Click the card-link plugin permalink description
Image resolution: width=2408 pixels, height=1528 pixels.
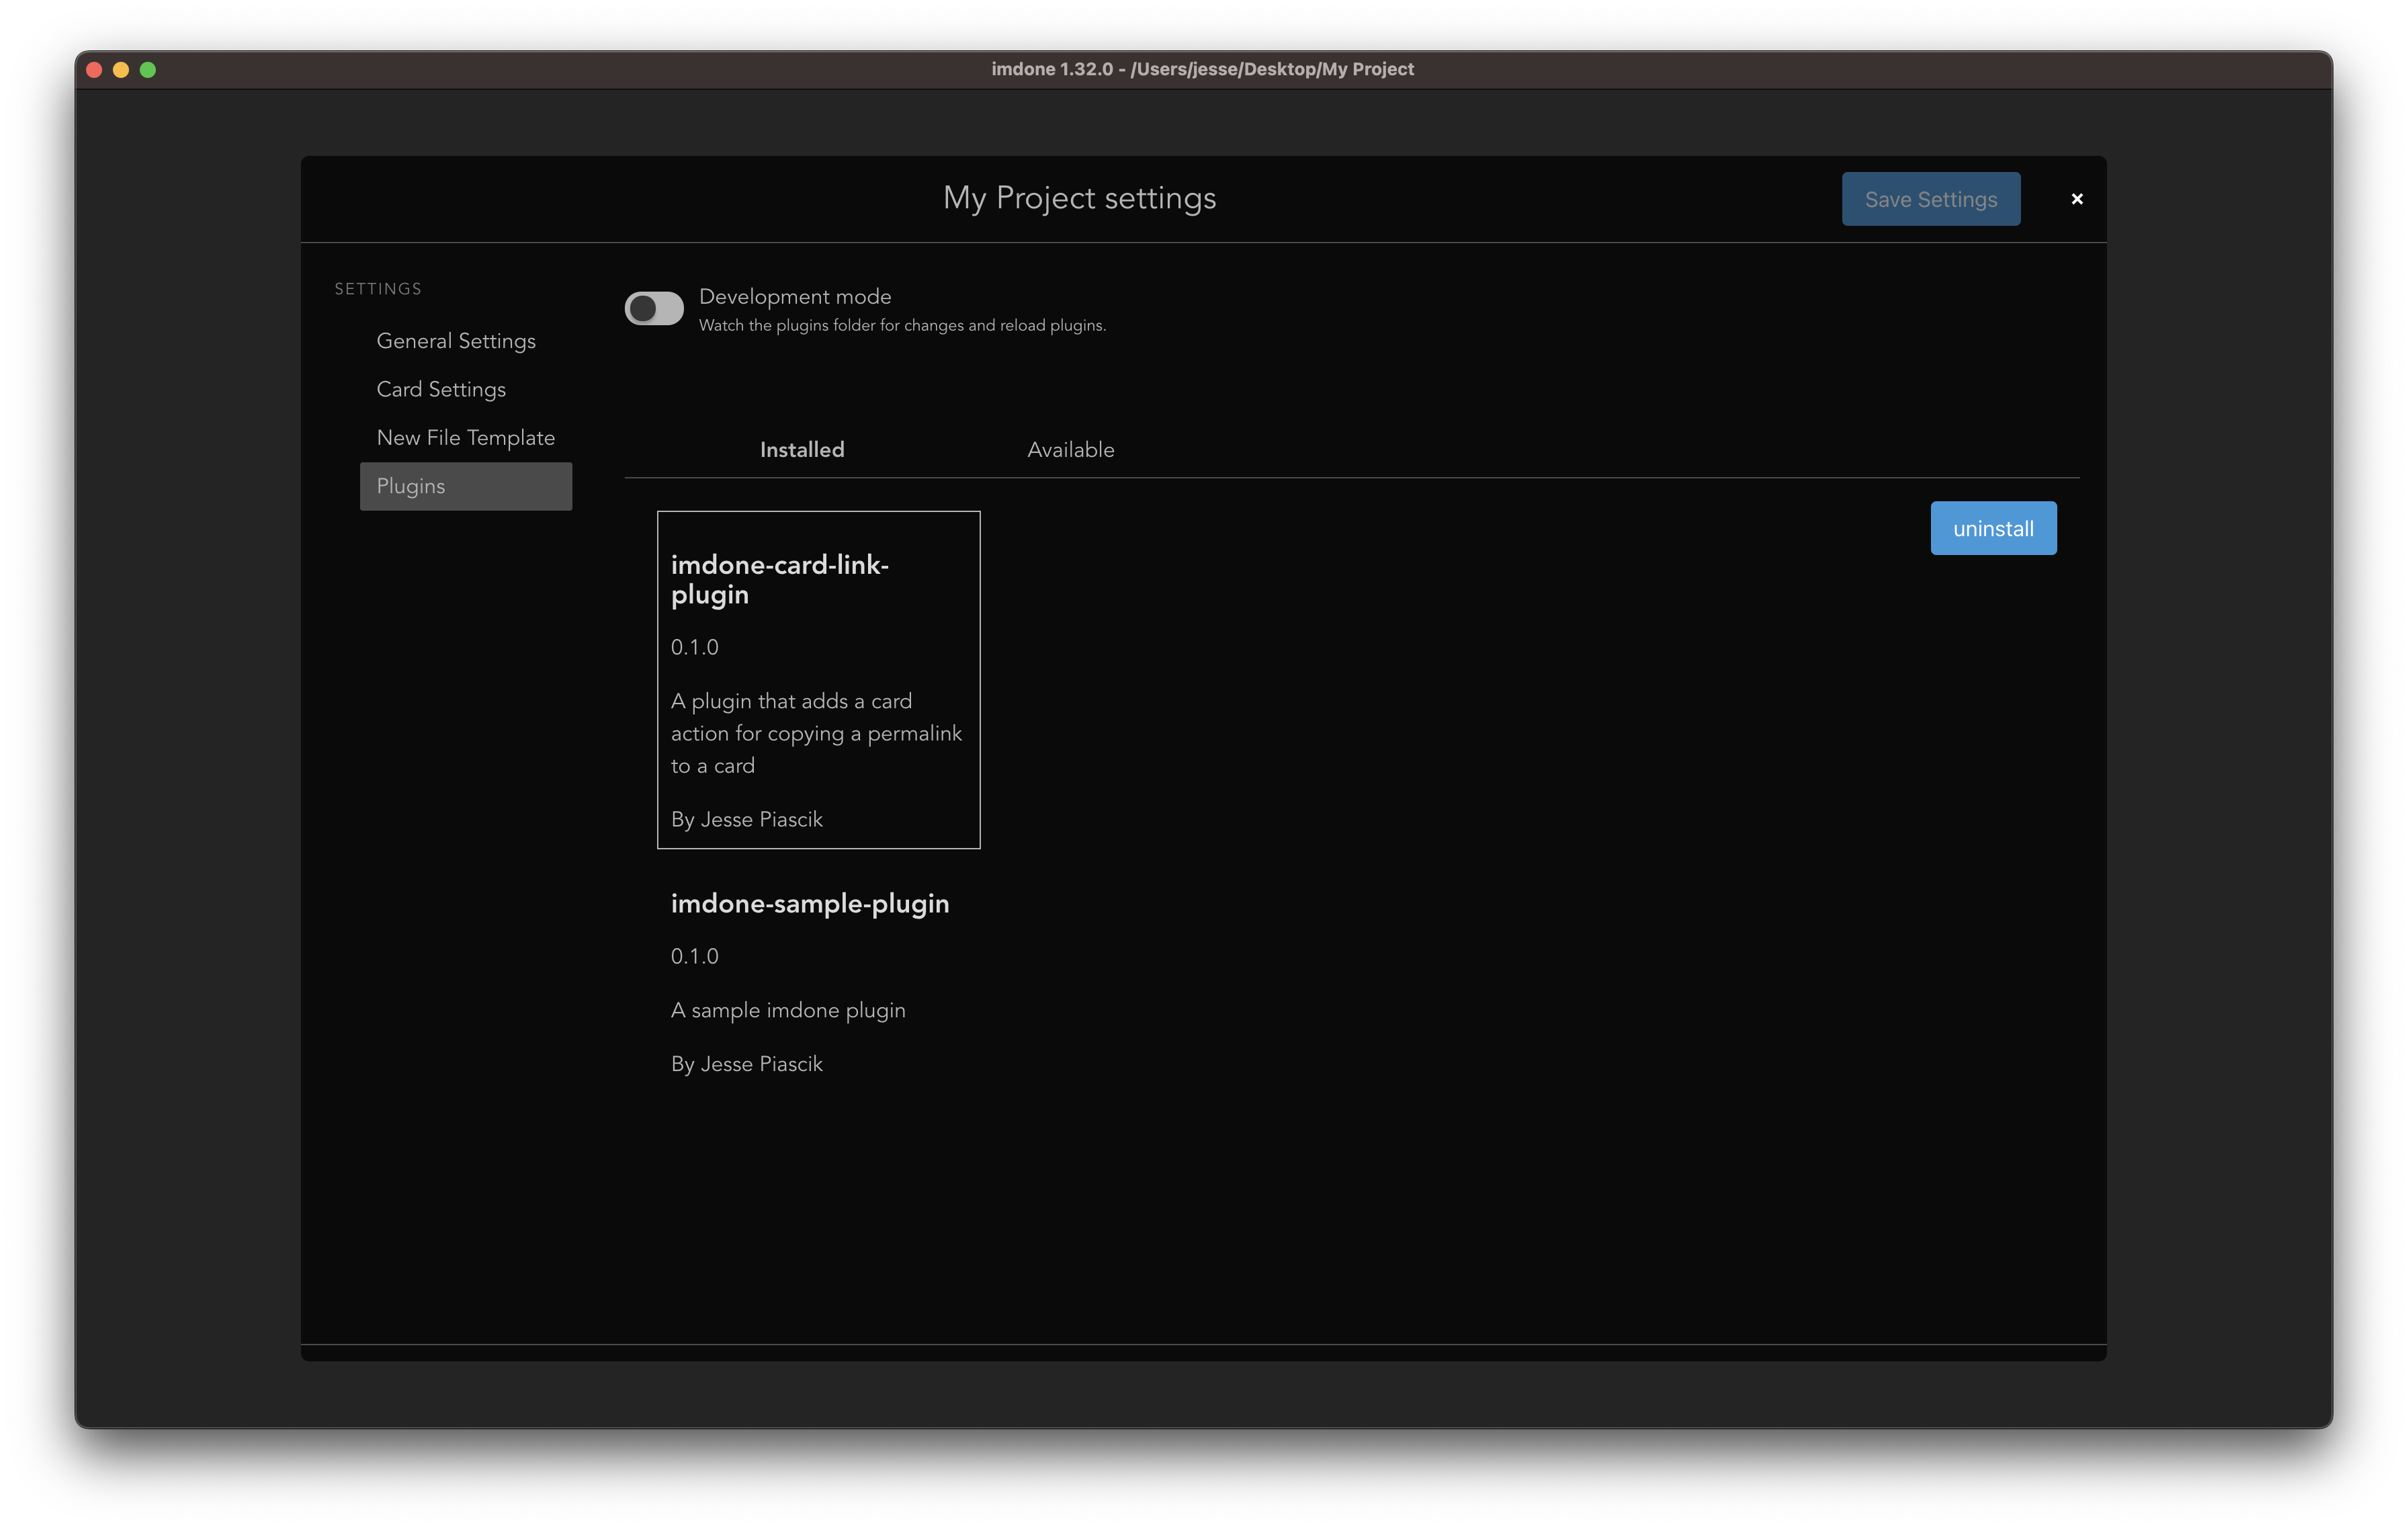816,733
